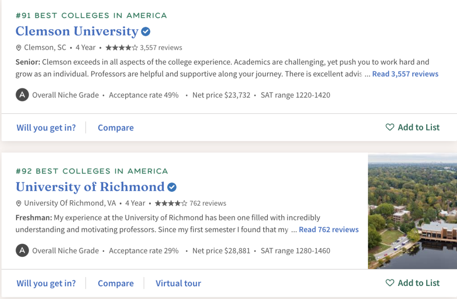The height and width of the screenshot is (299, 457).
Task: Open the Clemson University title link
Action: (77, 32)
